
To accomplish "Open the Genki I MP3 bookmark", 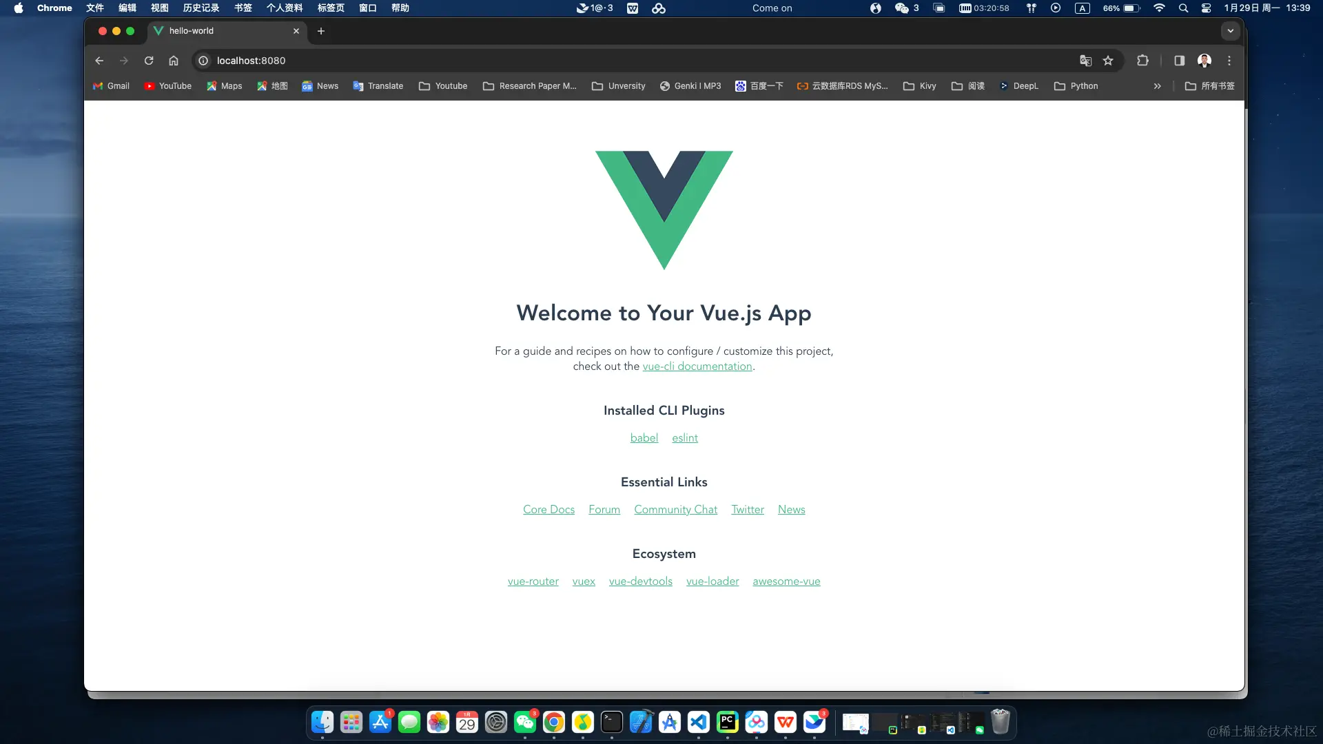I will pyautogui.click(x=690, y=86).
